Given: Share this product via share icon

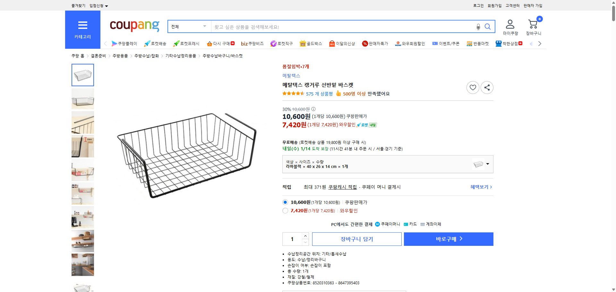Looking at the screenshot, I should click(487, 87).
